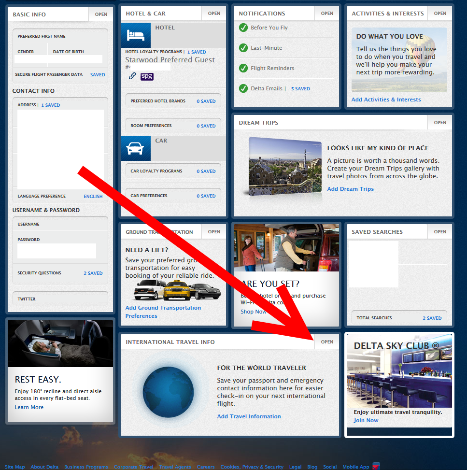Click the car icon in Hotel & Car
Viewport: 467px width, 470px height.
pyautogui.click(x=135, y=148)
